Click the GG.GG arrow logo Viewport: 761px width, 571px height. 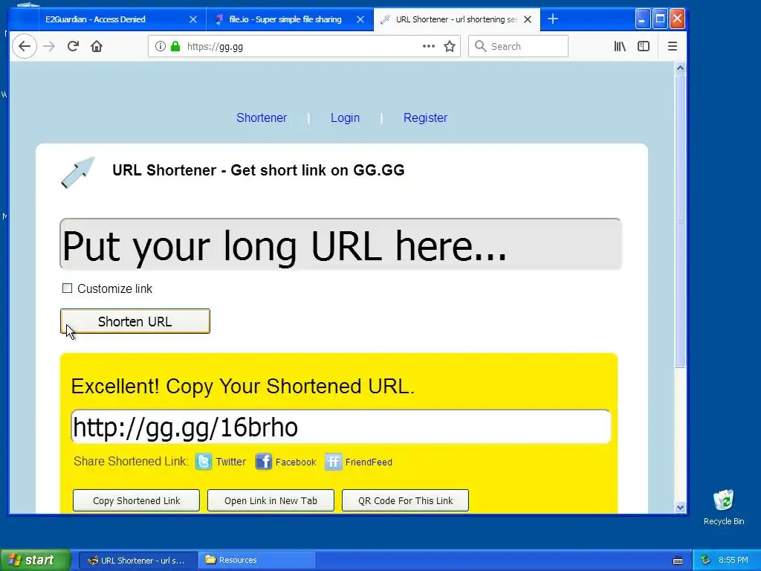77,172
